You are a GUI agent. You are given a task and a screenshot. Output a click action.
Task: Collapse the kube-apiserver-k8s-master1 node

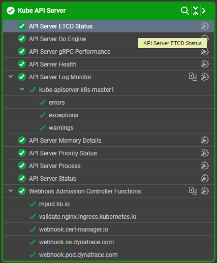(22, 89)
